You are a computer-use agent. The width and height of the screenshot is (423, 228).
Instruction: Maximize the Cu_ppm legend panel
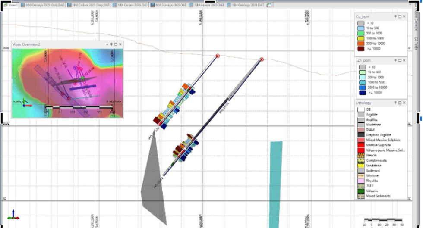[400, 16]
